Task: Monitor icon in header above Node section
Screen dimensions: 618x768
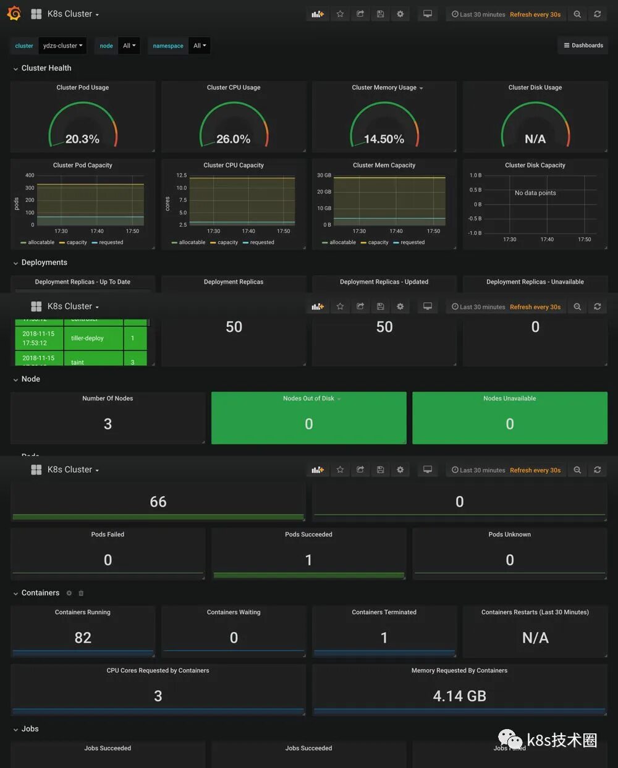Action: coord(427,306)
